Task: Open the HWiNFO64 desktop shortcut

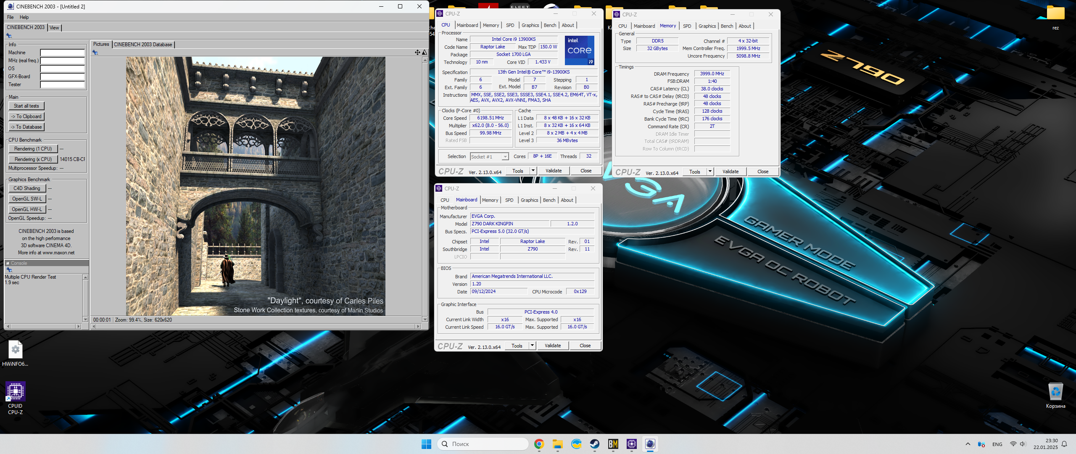Action: click(15, 354)
